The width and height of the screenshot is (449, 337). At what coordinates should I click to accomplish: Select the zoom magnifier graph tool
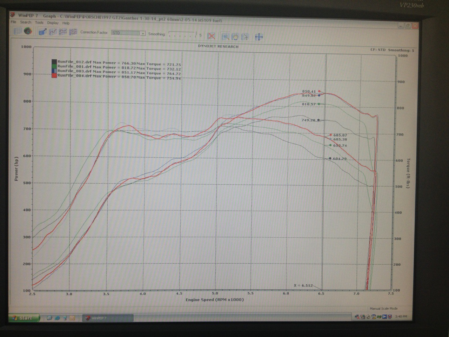tap(225, 37)
